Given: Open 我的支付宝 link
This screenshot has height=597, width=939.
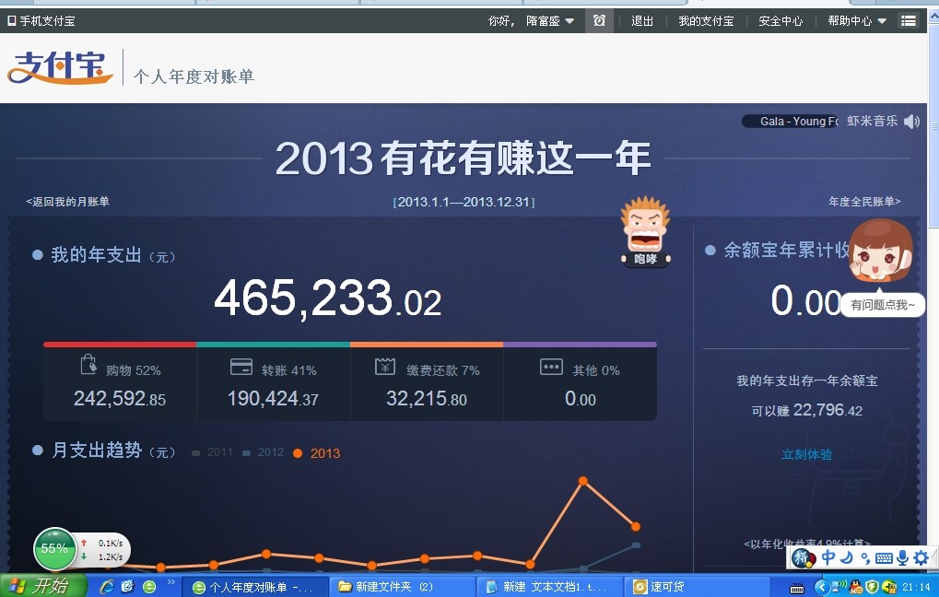Looking at the screenshot, I should [706, 21].
